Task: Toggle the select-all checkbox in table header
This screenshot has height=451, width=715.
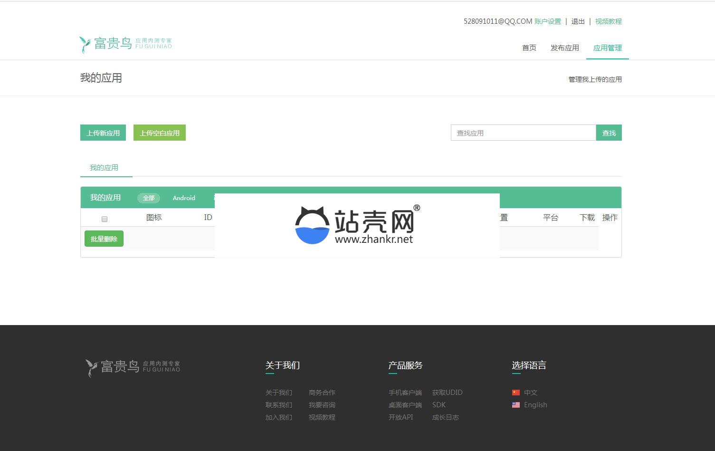Action: tap(105, 219)
